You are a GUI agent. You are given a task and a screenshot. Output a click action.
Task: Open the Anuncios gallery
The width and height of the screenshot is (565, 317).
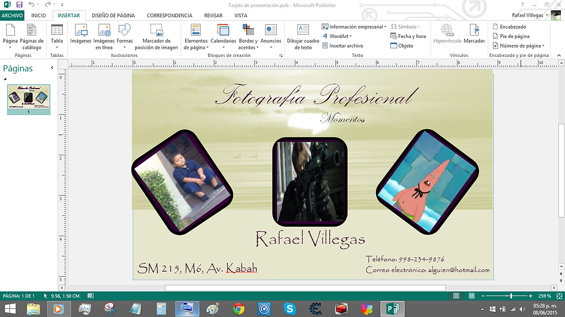[x=270, y=36]
